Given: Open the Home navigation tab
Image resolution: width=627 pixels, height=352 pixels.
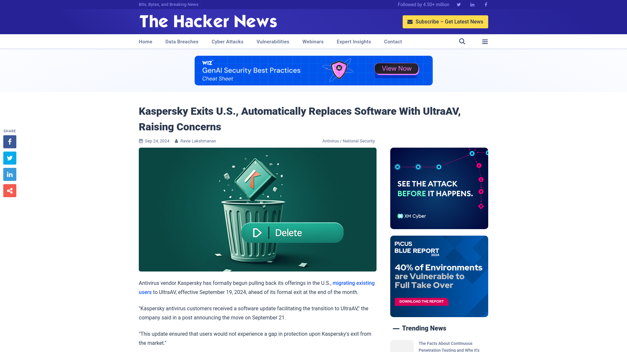Looking at the screenshot, I should tap(145, 41).
